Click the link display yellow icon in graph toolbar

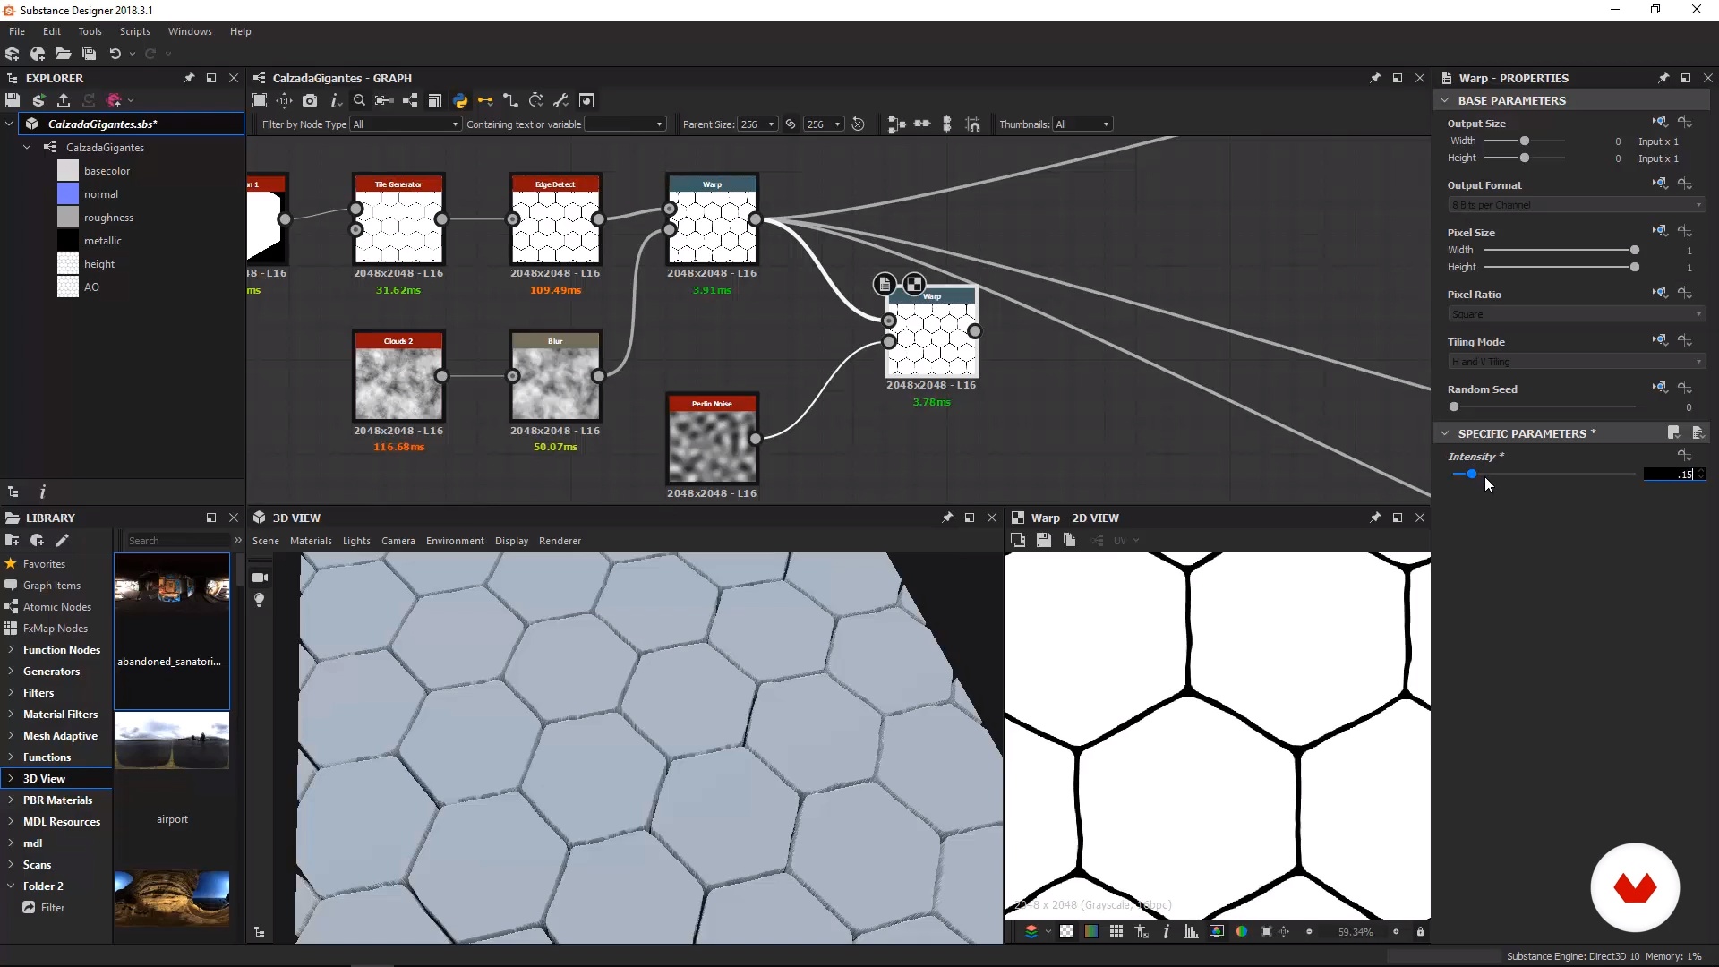click(x=485, y=100)
